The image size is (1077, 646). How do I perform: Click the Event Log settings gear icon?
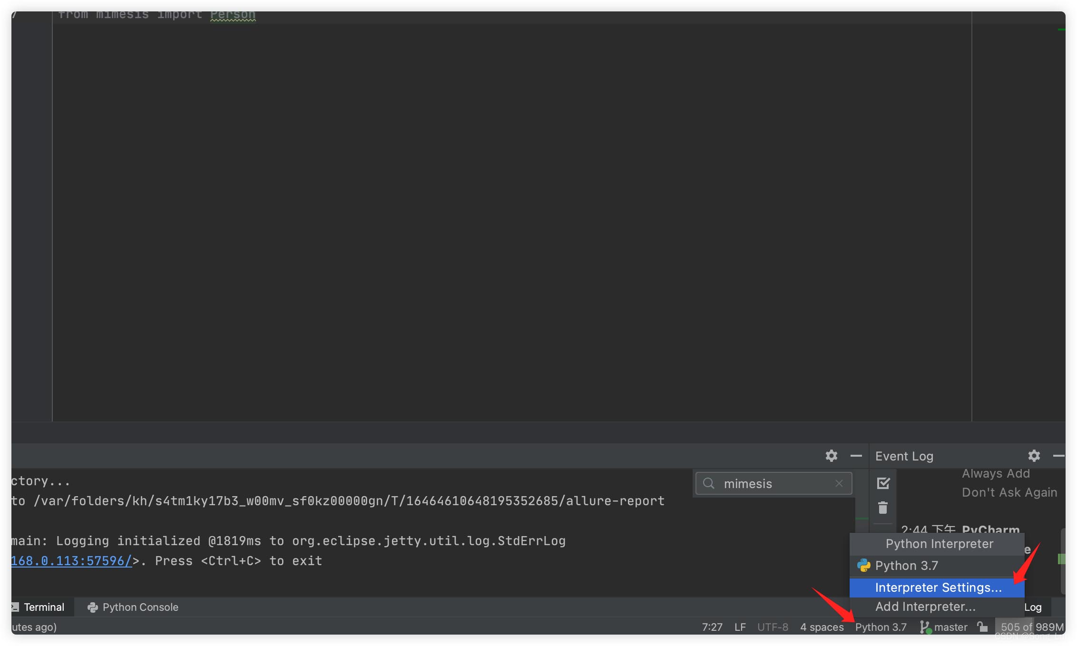1033,455
